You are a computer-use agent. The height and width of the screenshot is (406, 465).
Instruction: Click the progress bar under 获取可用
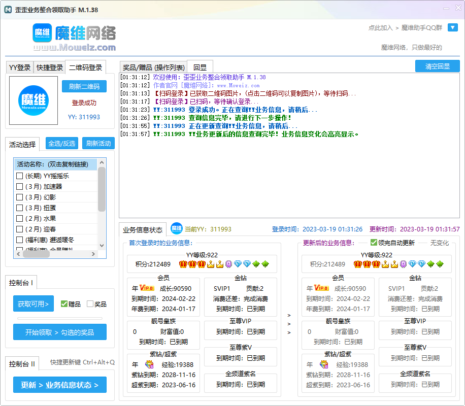point(59,318)
